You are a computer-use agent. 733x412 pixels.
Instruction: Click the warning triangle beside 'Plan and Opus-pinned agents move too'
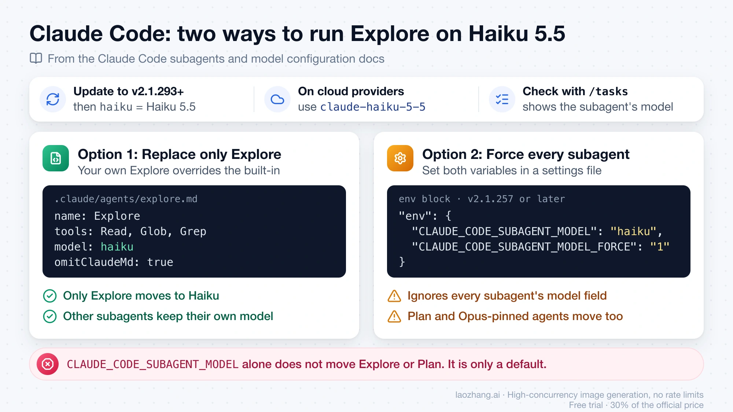(394, 316)
